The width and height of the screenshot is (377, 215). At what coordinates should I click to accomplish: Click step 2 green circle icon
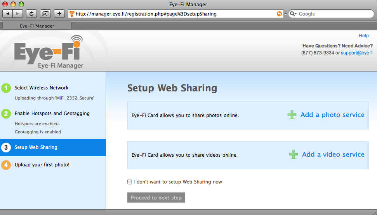(x=6, y=114)
